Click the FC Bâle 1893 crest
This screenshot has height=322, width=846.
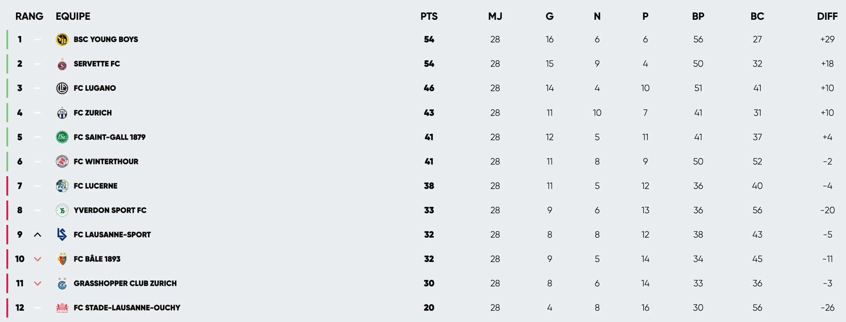(x=62, y=259)
